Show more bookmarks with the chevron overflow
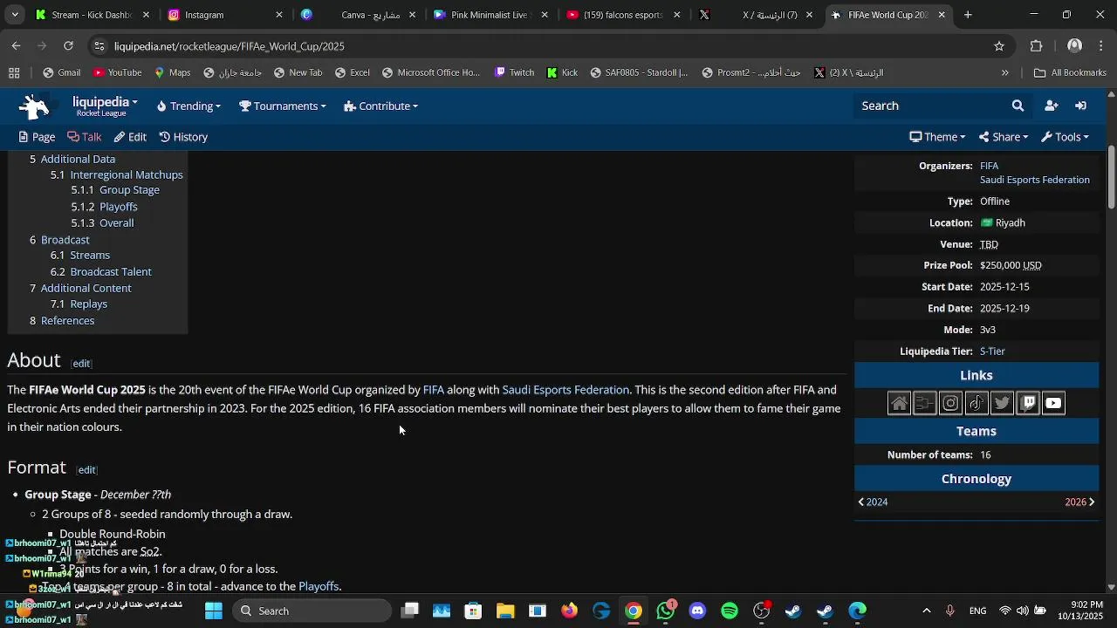The height and width of the screenshot is (628, 1117). [1005, 73]
